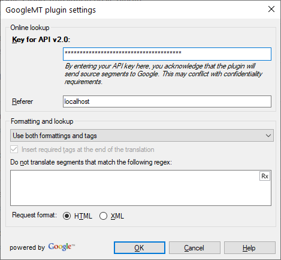Close the GoogleMT plugin settings dialog
The image size is (281, 260).
point(271,9)
